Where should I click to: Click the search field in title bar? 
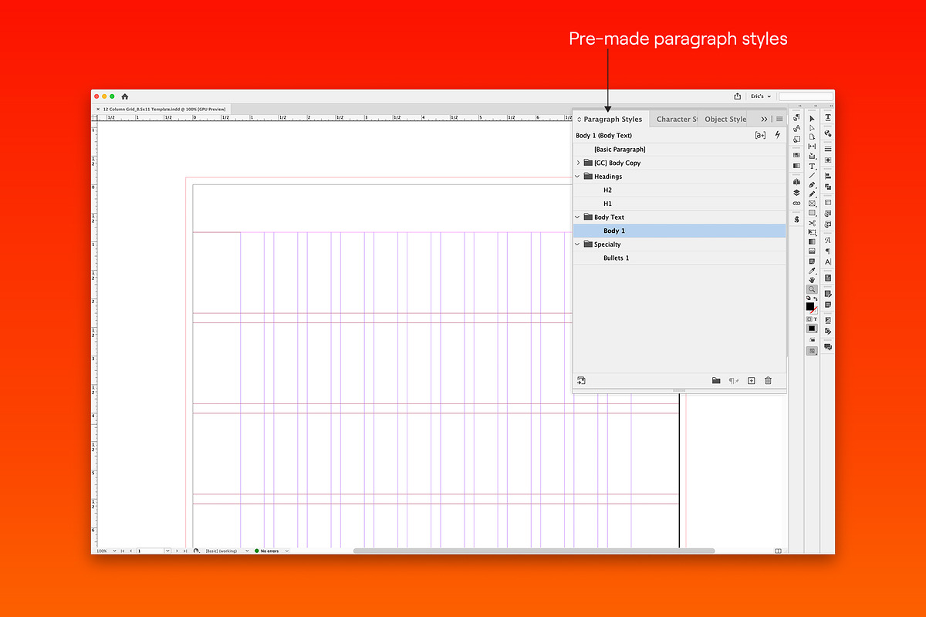[x=806, y=96]
